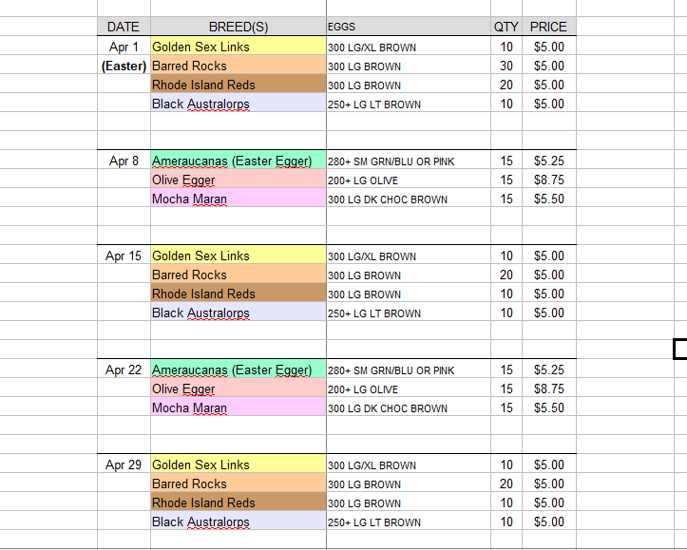Image resolution: width=687 pixels, height=550 pixels.
Task: Select 300 LG/XL BROWN in the Apr 15 row
Action: pos(409,256)
